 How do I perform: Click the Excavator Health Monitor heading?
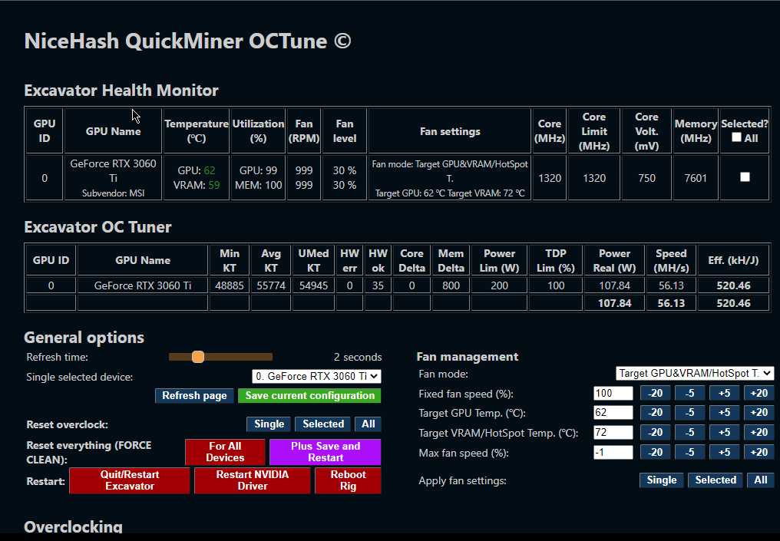(121, 91)
